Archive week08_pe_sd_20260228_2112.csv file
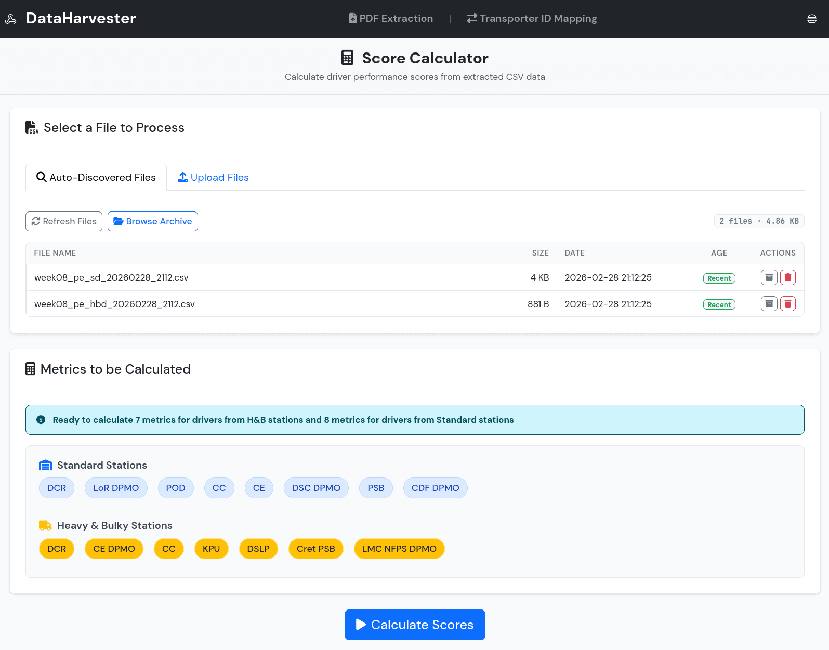Viewport: 829px width, 650px height. point(769,277)
